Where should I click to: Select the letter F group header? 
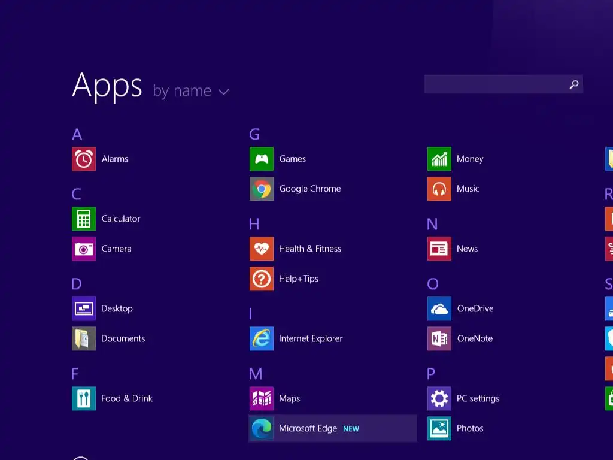coord(75,374)
